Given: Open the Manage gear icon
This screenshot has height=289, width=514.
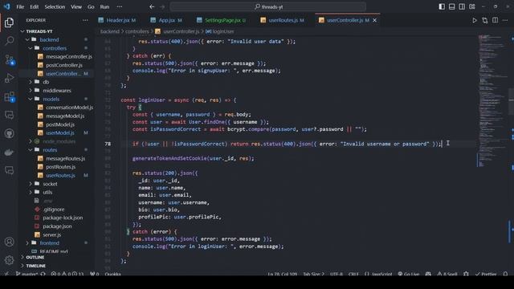Looking at the screenshot, I should pyautogui.click(x=9, y=260).
